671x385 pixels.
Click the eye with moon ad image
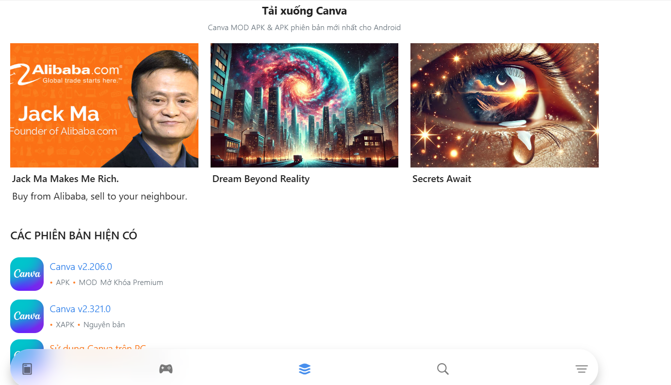[505, 105]
